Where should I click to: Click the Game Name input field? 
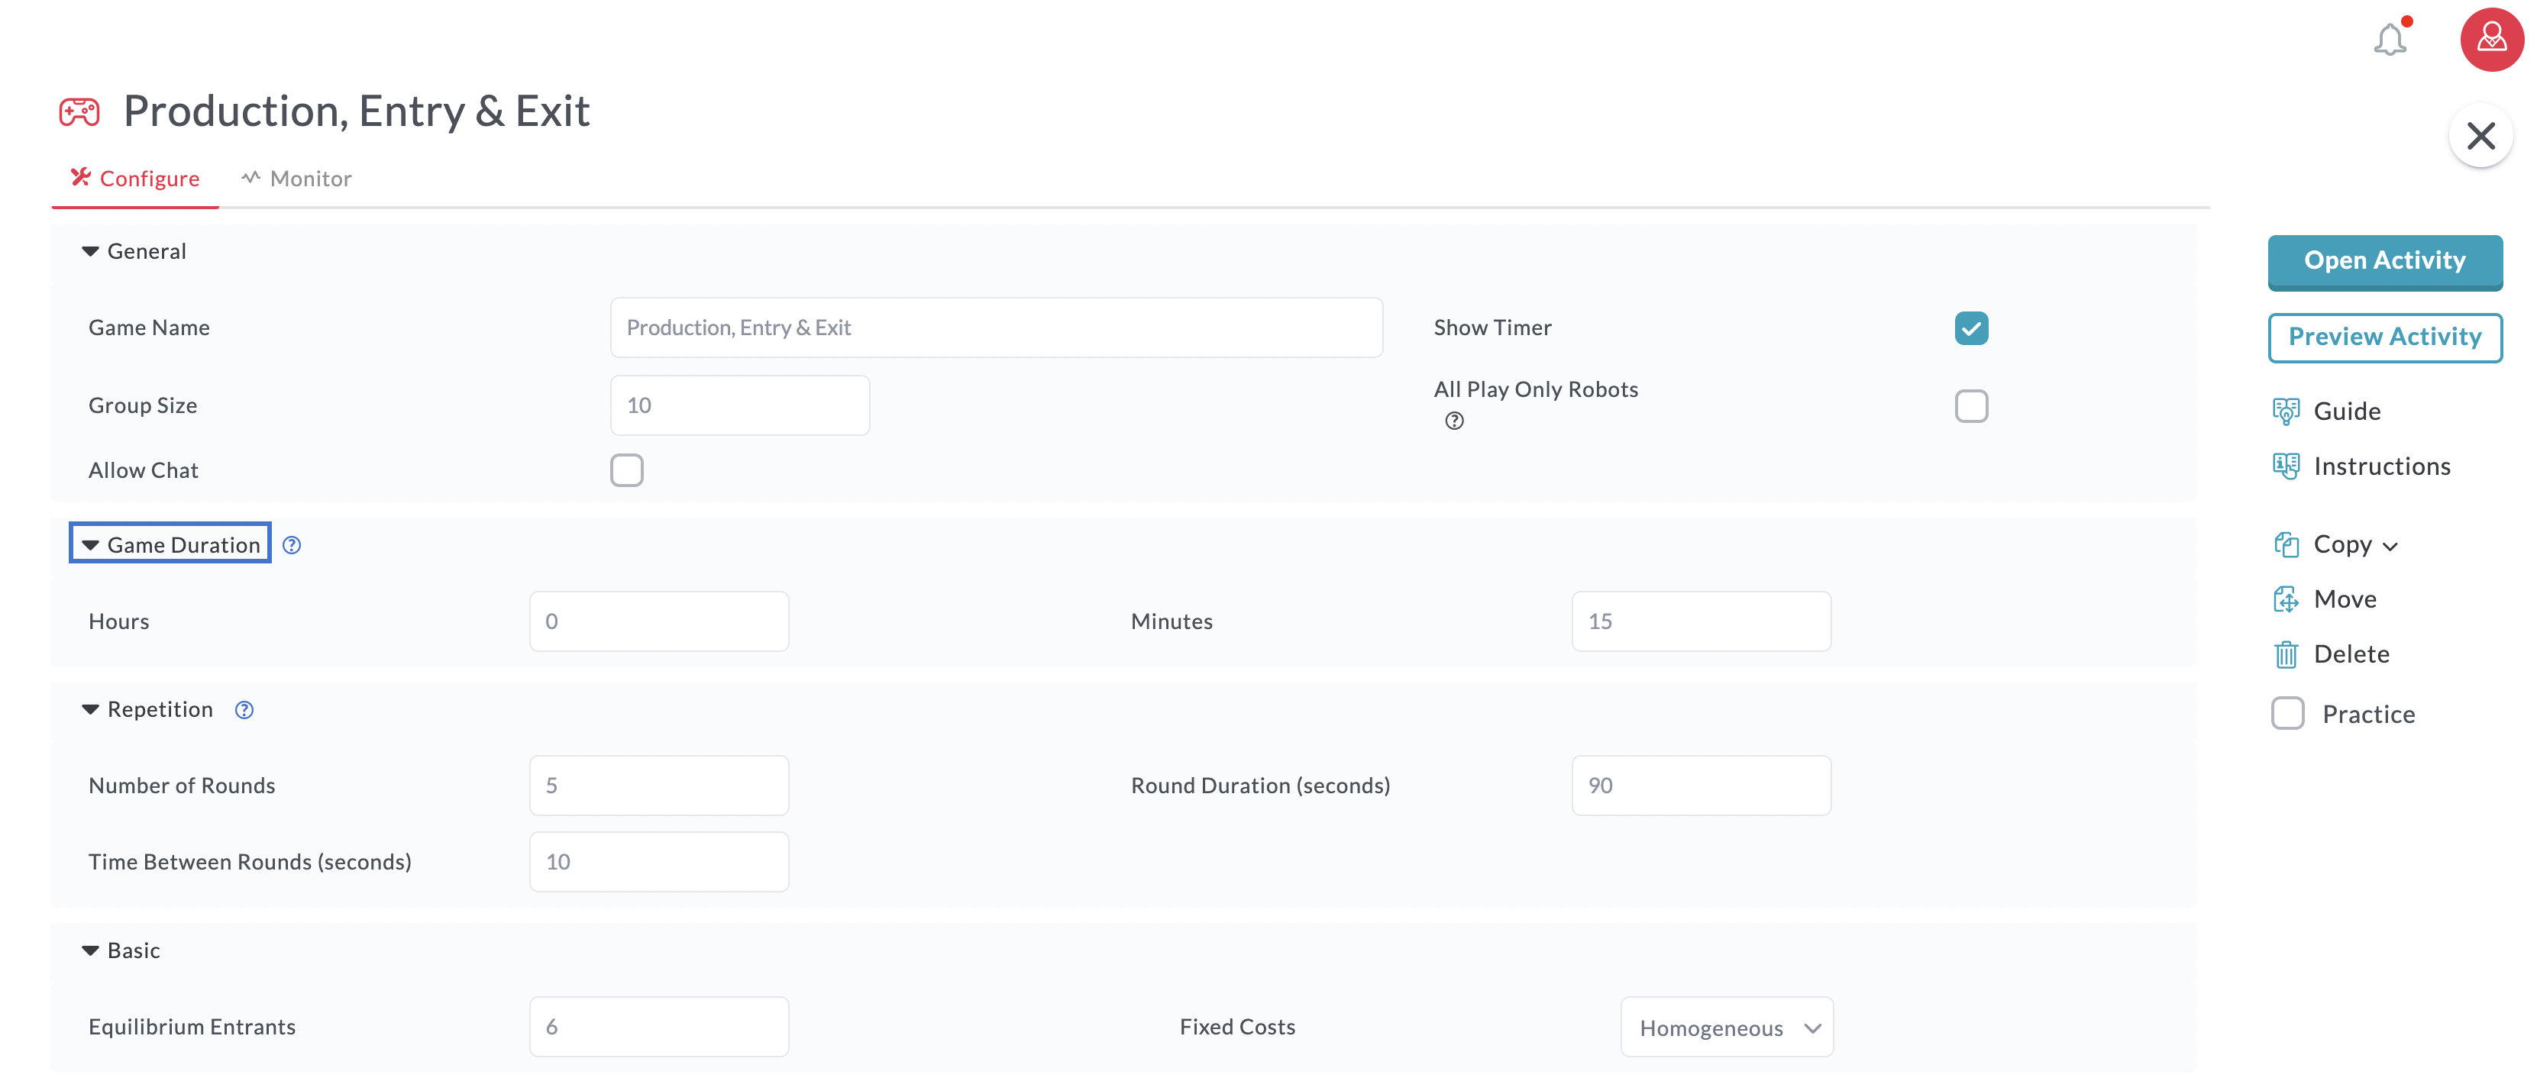point(996,328)
